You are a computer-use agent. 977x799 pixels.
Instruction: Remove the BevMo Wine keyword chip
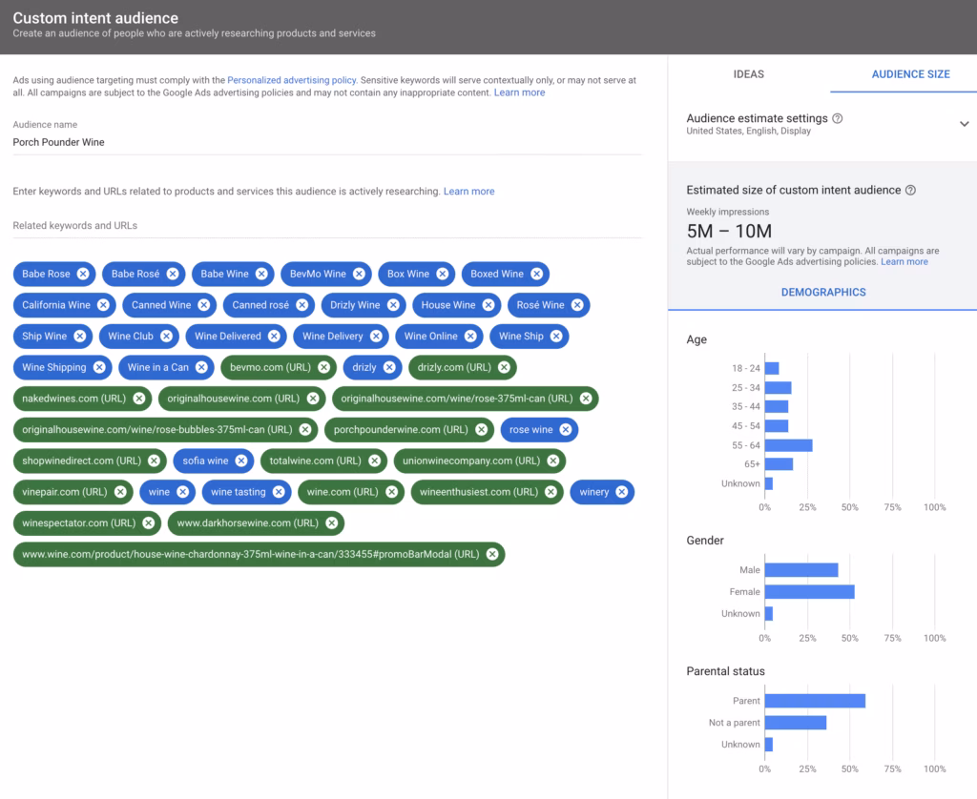pos(359,274)
